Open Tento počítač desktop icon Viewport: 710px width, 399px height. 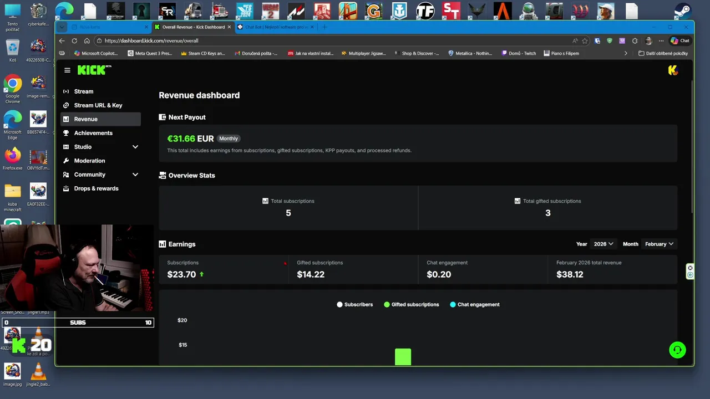click(12, 17)
